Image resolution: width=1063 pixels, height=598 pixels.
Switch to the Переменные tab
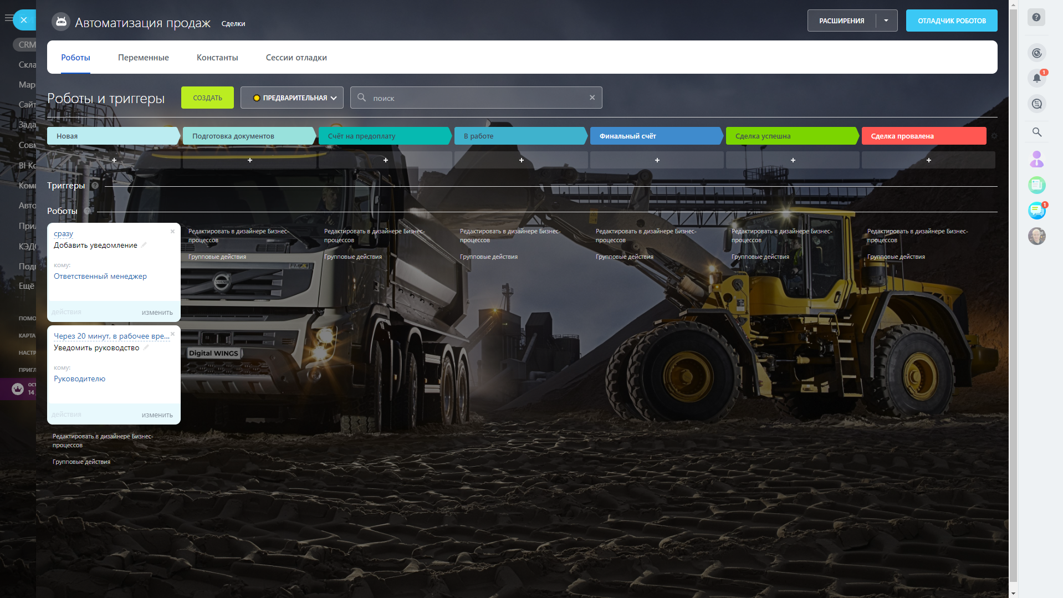144,58
